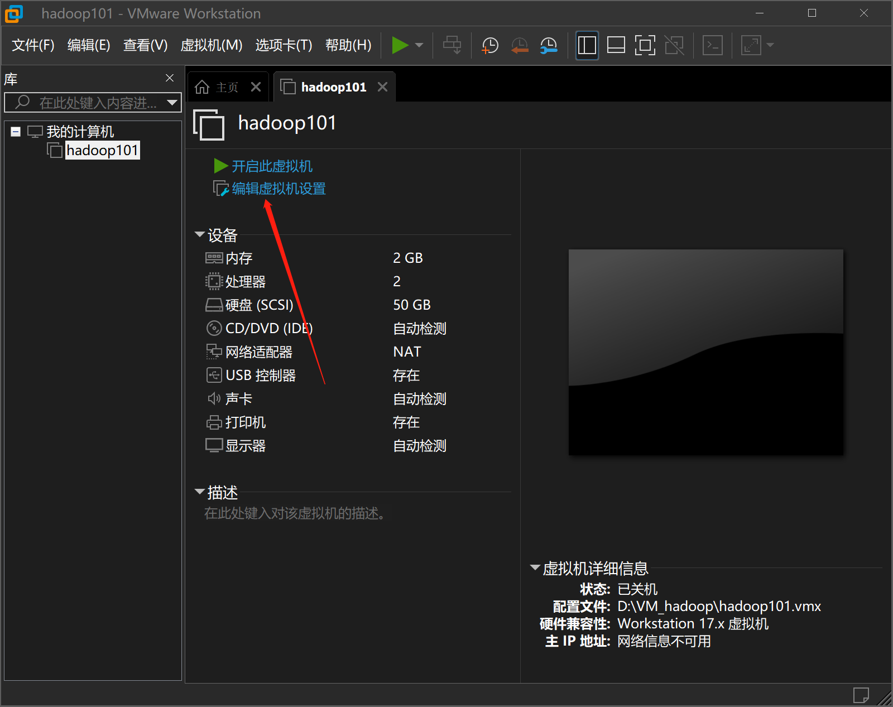This screenshot has height=707, width=893.
Task: Open the 帮助(H) menu
Action: [x=348, y=45]
